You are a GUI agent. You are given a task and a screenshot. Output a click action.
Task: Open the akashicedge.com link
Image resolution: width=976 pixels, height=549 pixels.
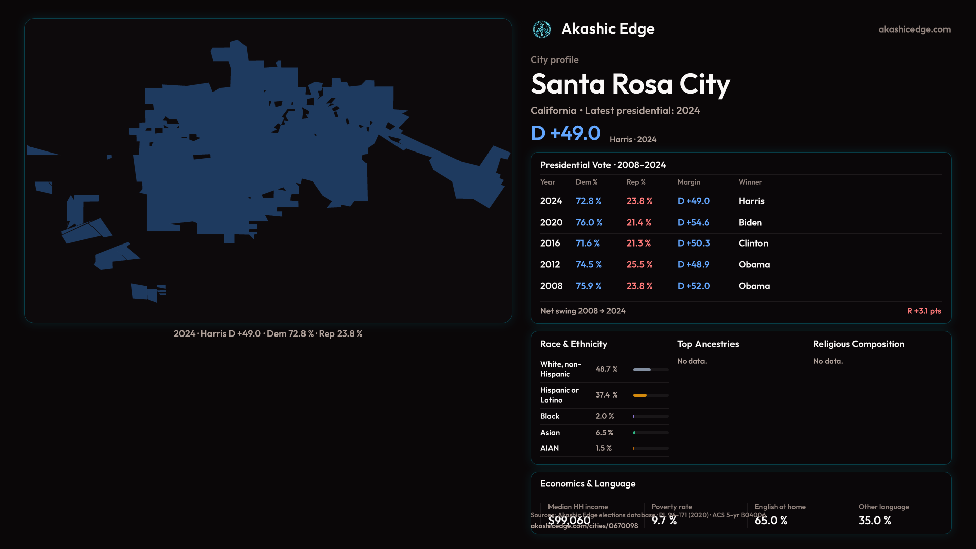[x=914, y=29]
